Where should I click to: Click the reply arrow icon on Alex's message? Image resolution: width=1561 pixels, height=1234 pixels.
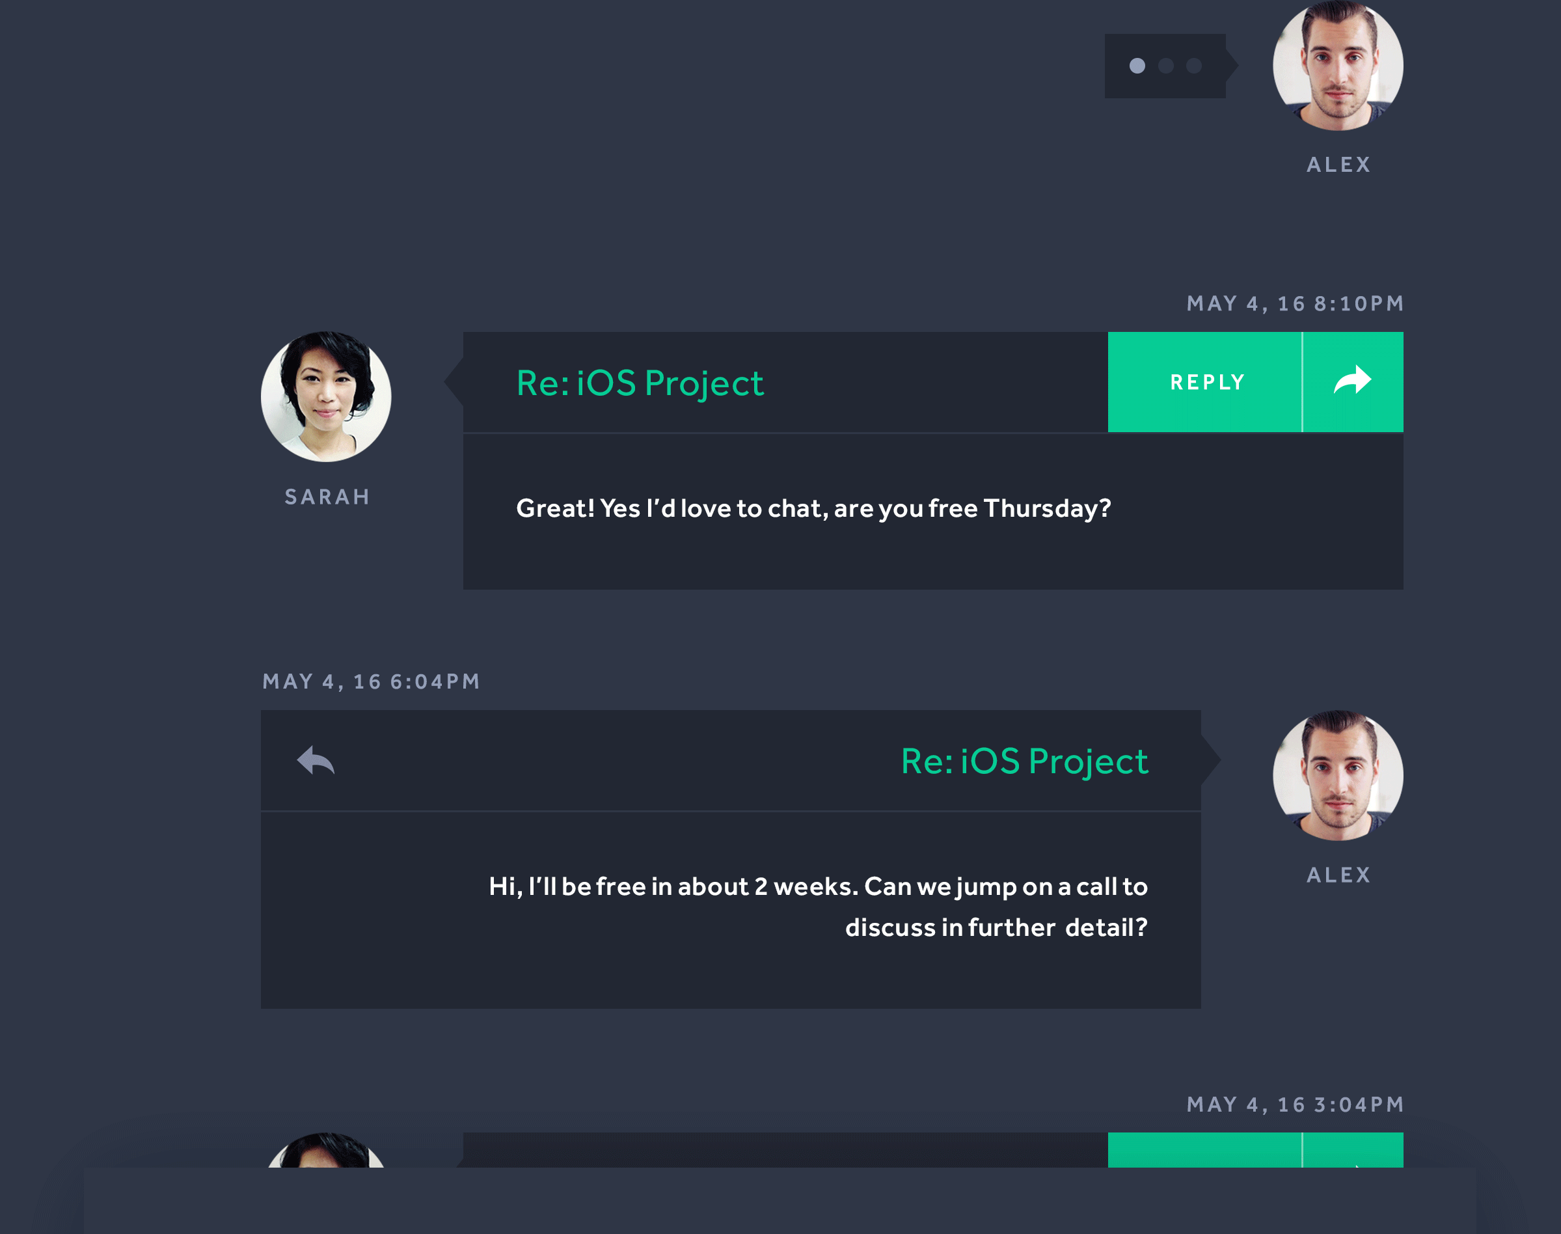point(316,760)
